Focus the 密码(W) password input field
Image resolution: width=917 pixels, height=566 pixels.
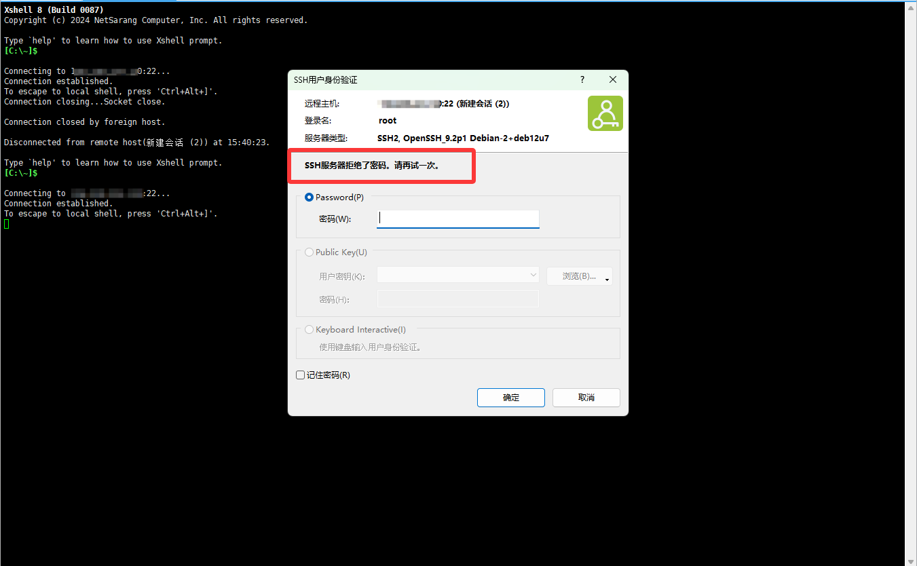pyautogui.click(x=458, y=219)
